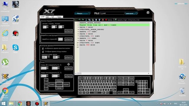Screen dimensions: 189x106
Task: Click the средний middle mouse button
Action: [x=59, y=85]
